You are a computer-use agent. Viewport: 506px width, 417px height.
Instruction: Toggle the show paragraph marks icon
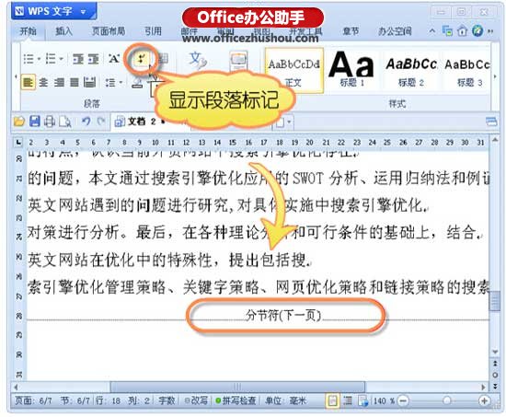(142, 59)
